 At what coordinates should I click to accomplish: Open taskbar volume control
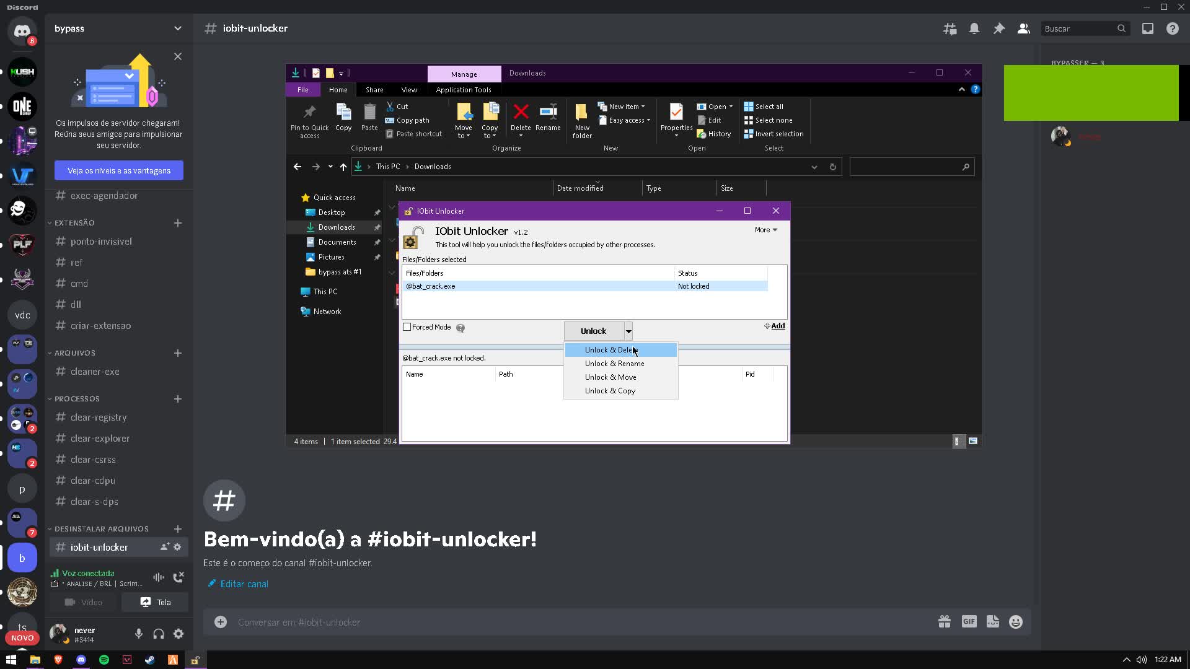pos(1142,660)
